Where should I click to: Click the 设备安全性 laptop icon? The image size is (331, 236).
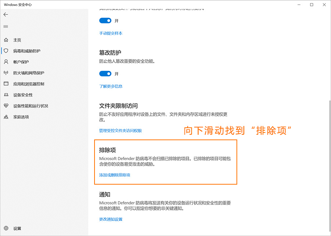[6, 95]
